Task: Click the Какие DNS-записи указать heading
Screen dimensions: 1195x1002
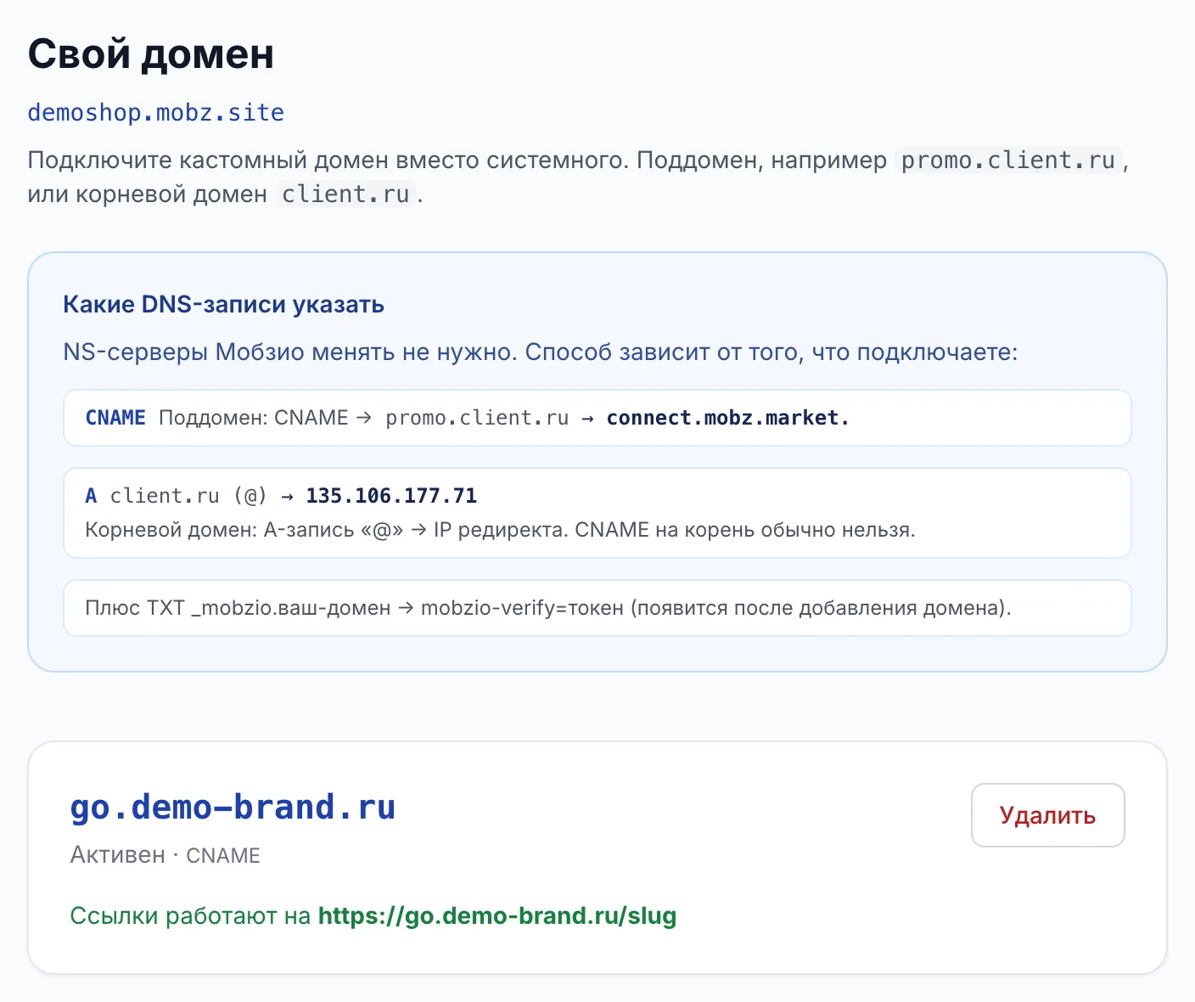Action: pos(223,305)
